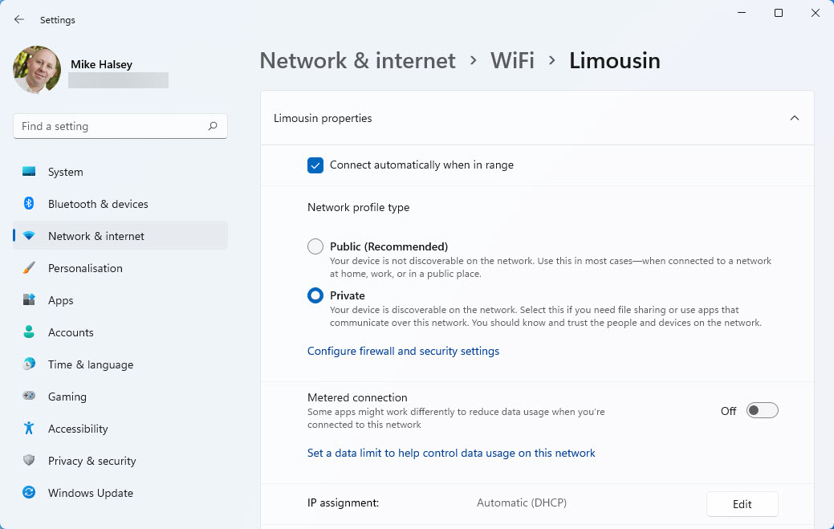Image resolution: width=834 pixels, height=529 pixels.
Task: Go back using the arrow button
Action: pos(19,19)
